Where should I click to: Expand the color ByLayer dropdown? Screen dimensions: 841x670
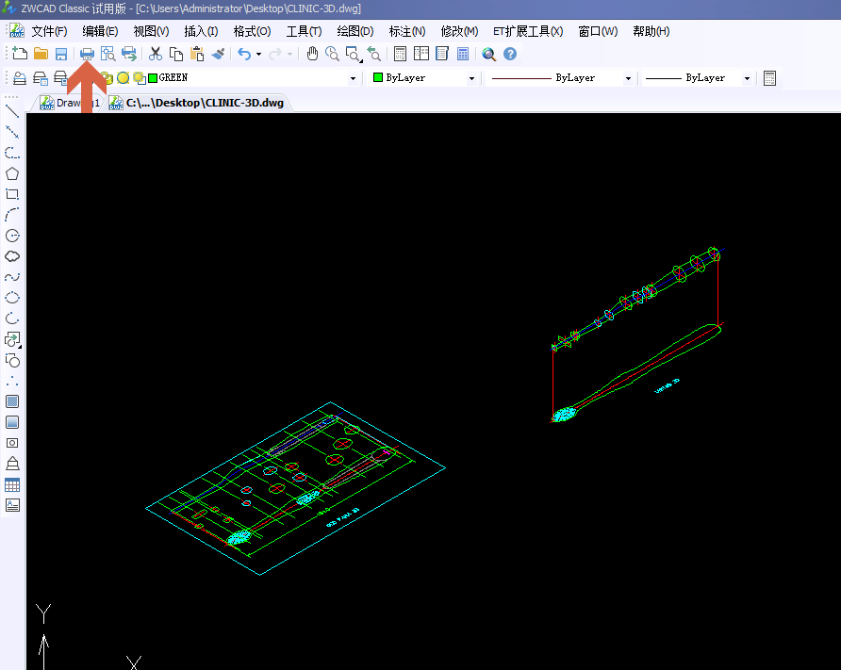(471, 77)
